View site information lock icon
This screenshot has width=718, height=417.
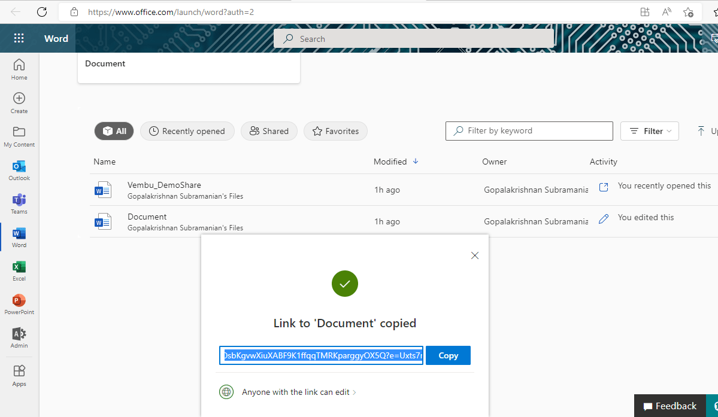[x=74, y=12]
